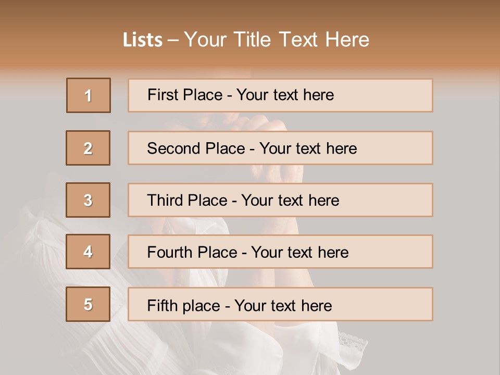Click the Fourth Place text bar
The height and width of the screenshot is (375, 500).
(x=280, y=252)
